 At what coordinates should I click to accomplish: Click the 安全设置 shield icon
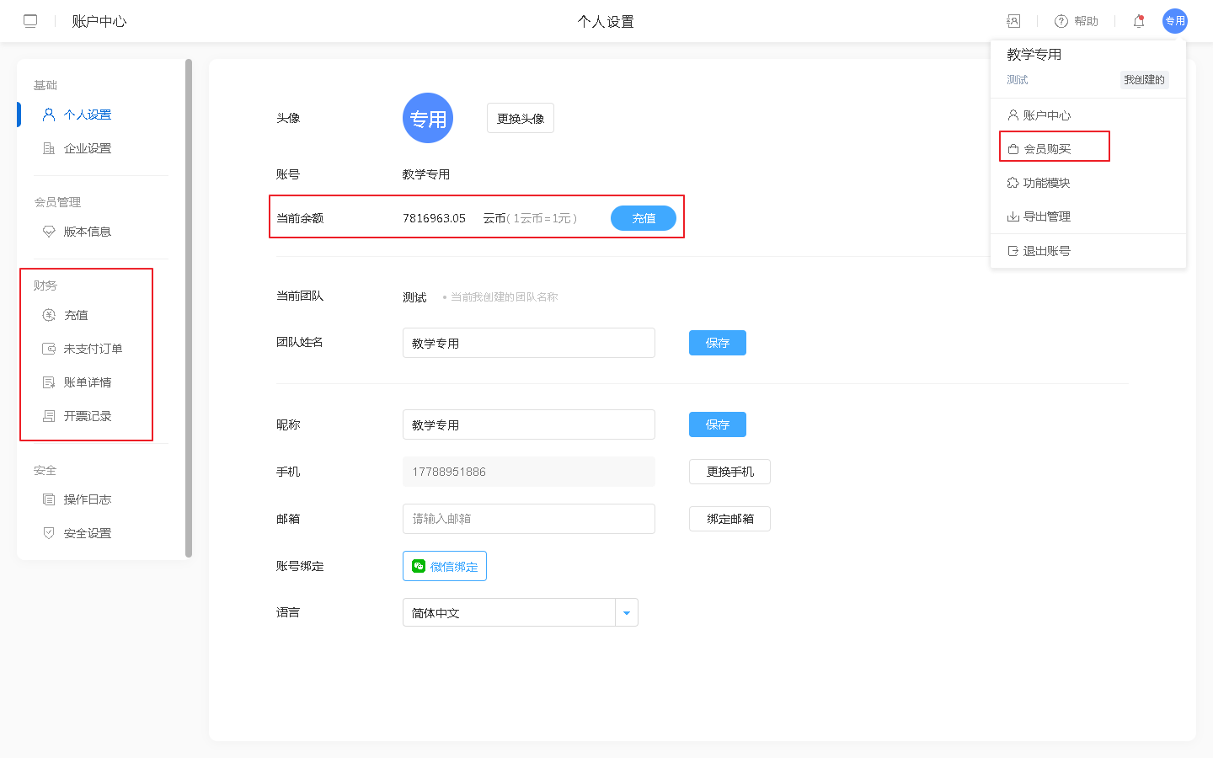[x=49, y=533]
